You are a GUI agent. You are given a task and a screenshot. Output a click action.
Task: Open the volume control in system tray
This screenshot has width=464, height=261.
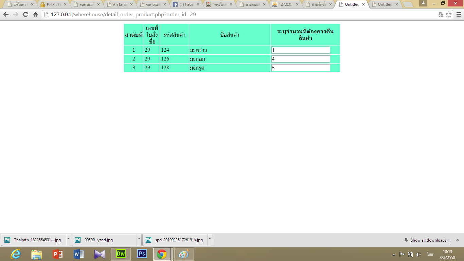tap(418, 254)
